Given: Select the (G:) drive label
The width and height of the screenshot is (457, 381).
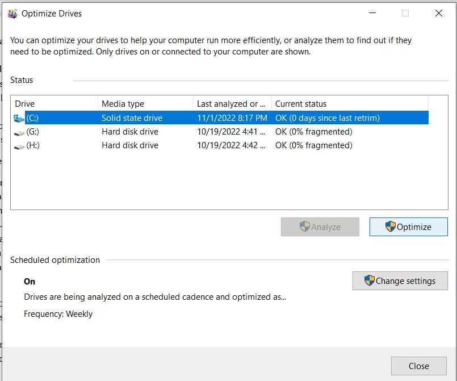Looking at the screenshot, I should coord(33,132).
